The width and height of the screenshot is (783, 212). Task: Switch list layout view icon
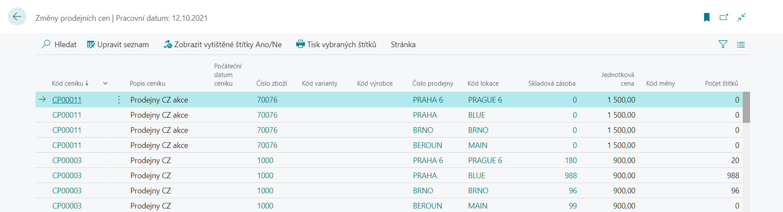741,44
